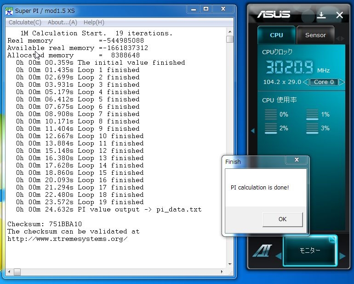Click the モニター button in ASUS widget
The width and height of the screenshot is (354, 284).
310,250
